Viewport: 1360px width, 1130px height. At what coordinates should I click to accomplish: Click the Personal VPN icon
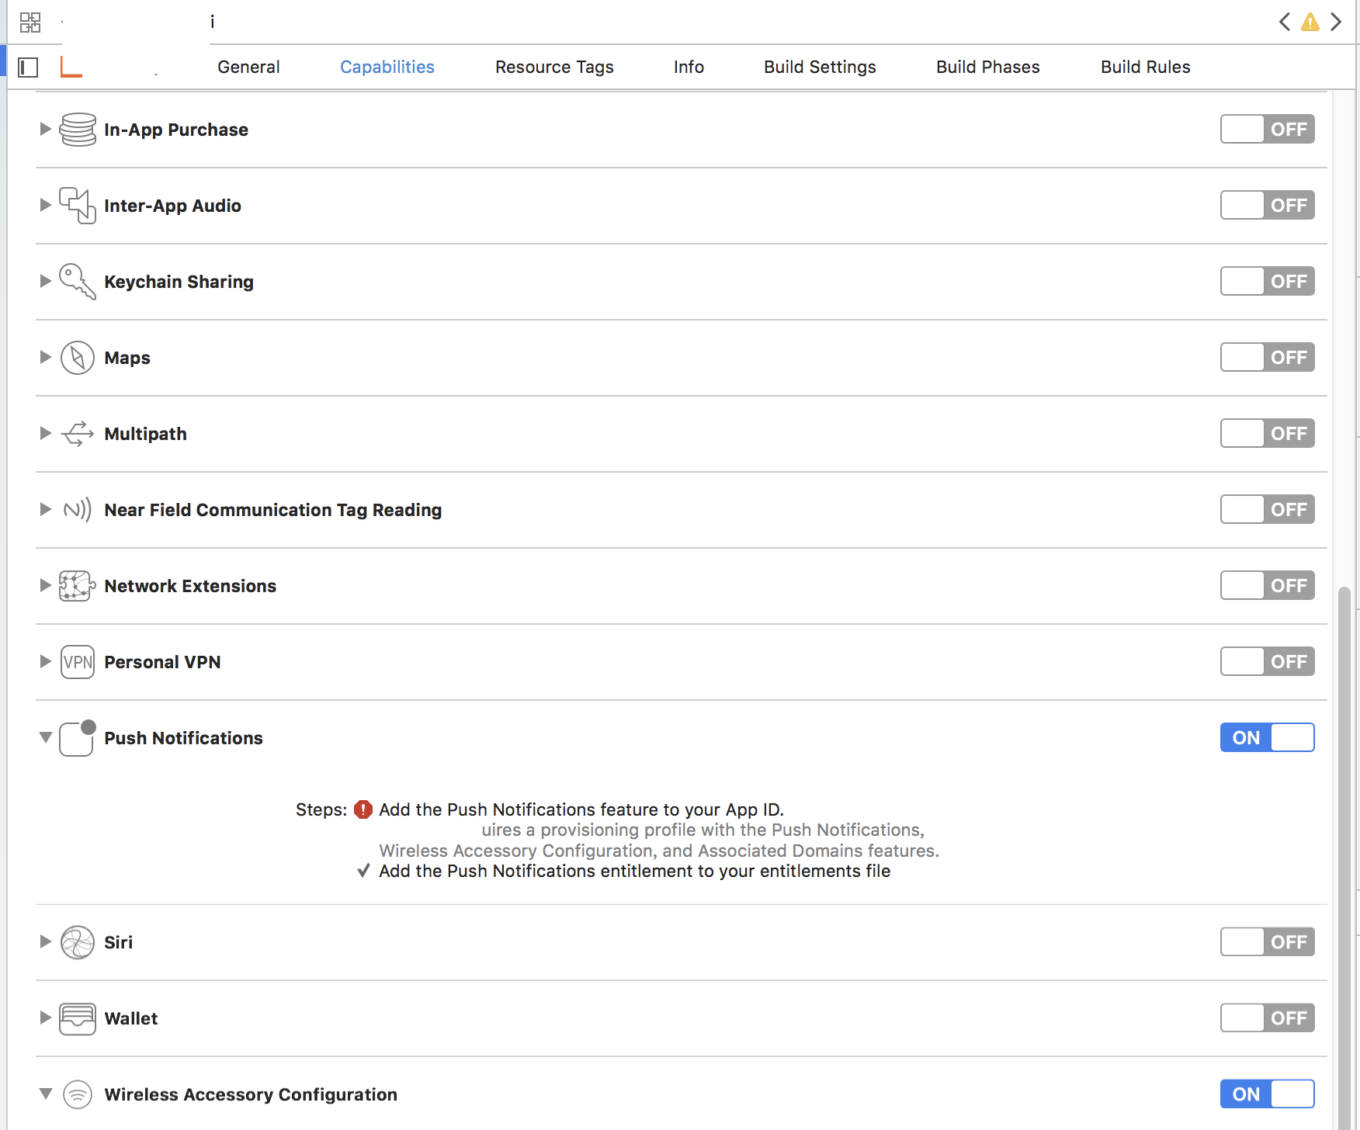[x=78, y=662]
